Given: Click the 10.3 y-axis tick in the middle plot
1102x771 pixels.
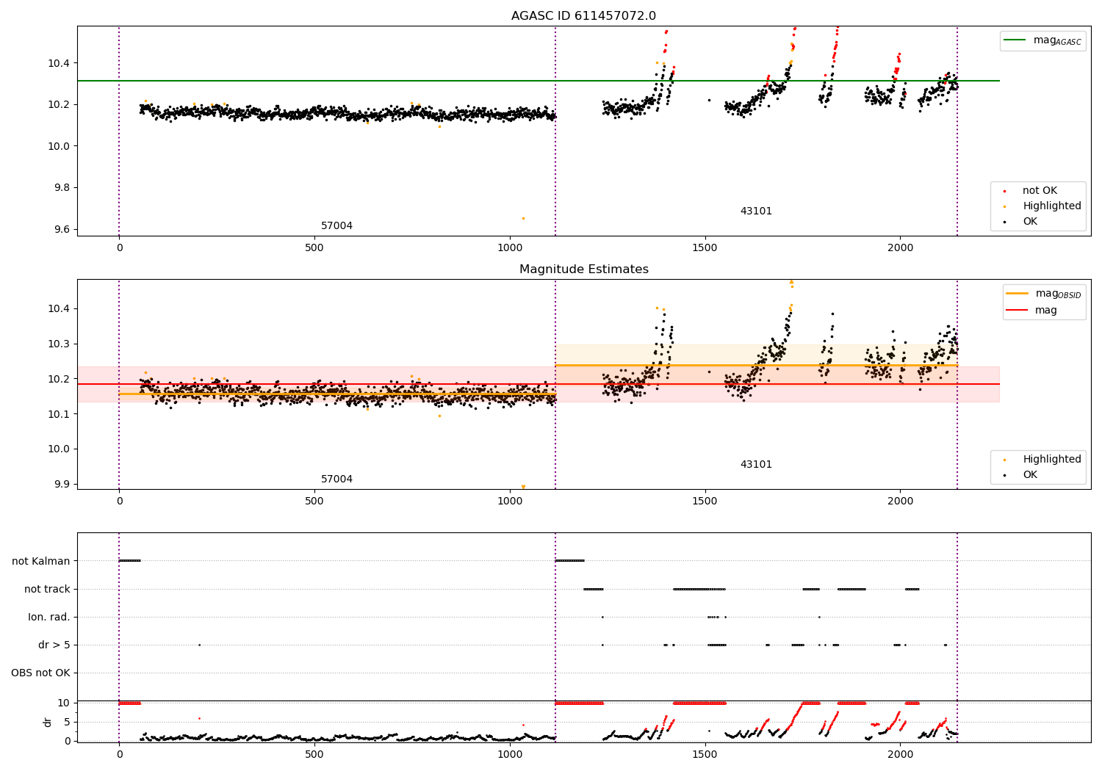Looking at the screenshot, I should click(58, 344).
